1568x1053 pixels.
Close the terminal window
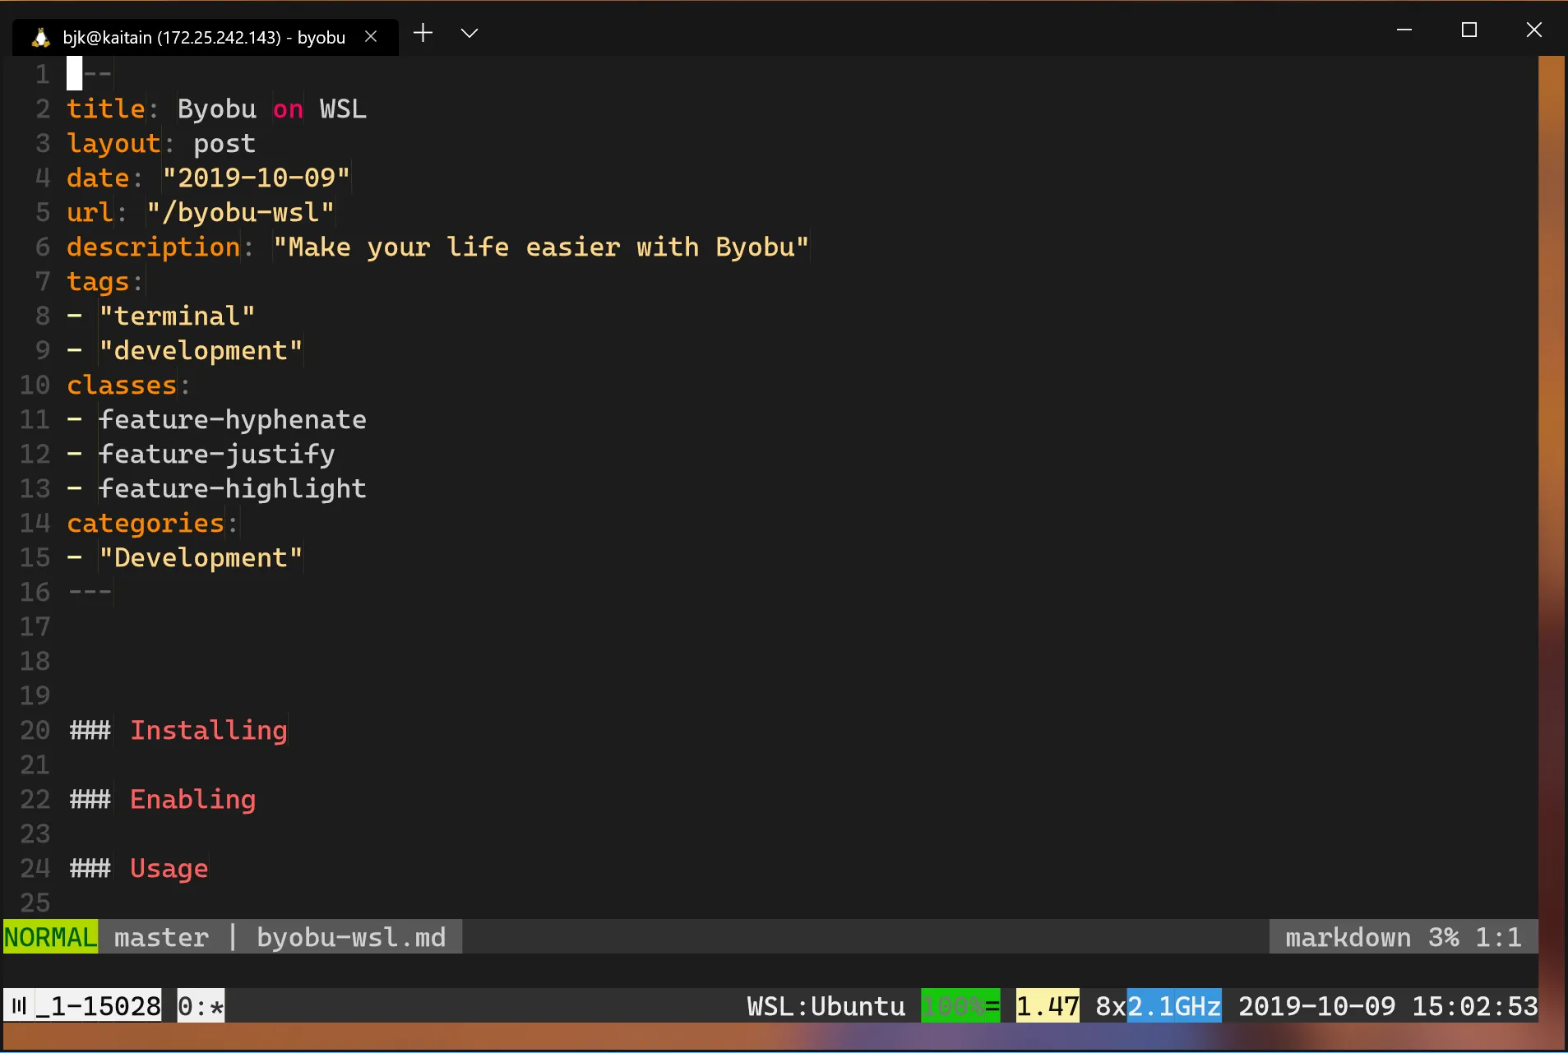(1534, 30)
